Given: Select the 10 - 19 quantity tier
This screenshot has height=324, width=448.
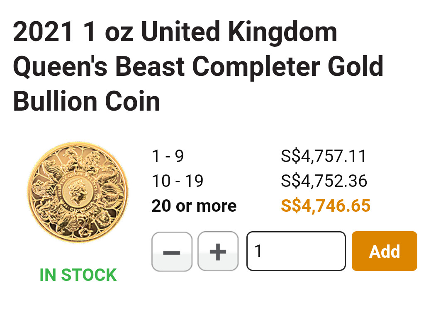Looking at the screenshot, I should [177, 181].
